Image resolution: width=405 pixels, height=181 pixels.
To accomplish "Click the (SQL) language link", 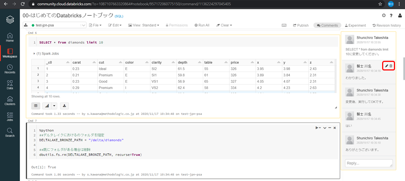I will click(119, 16).
